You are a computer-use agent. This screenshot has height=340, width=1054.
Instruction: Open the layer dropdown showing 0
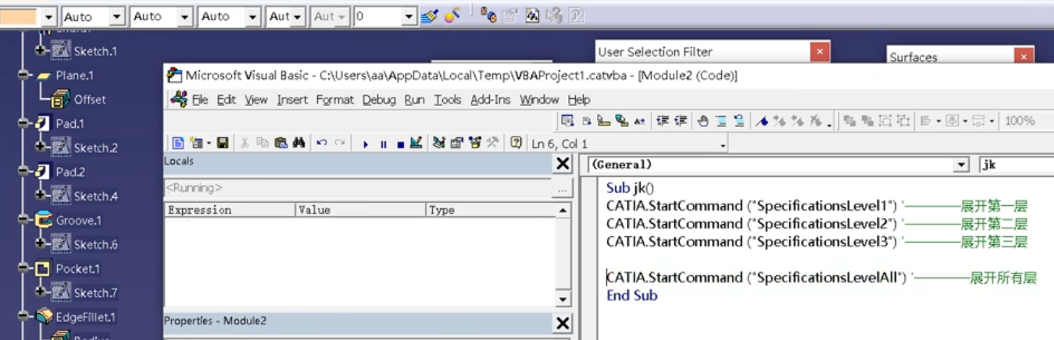click(x=409, y=16)
